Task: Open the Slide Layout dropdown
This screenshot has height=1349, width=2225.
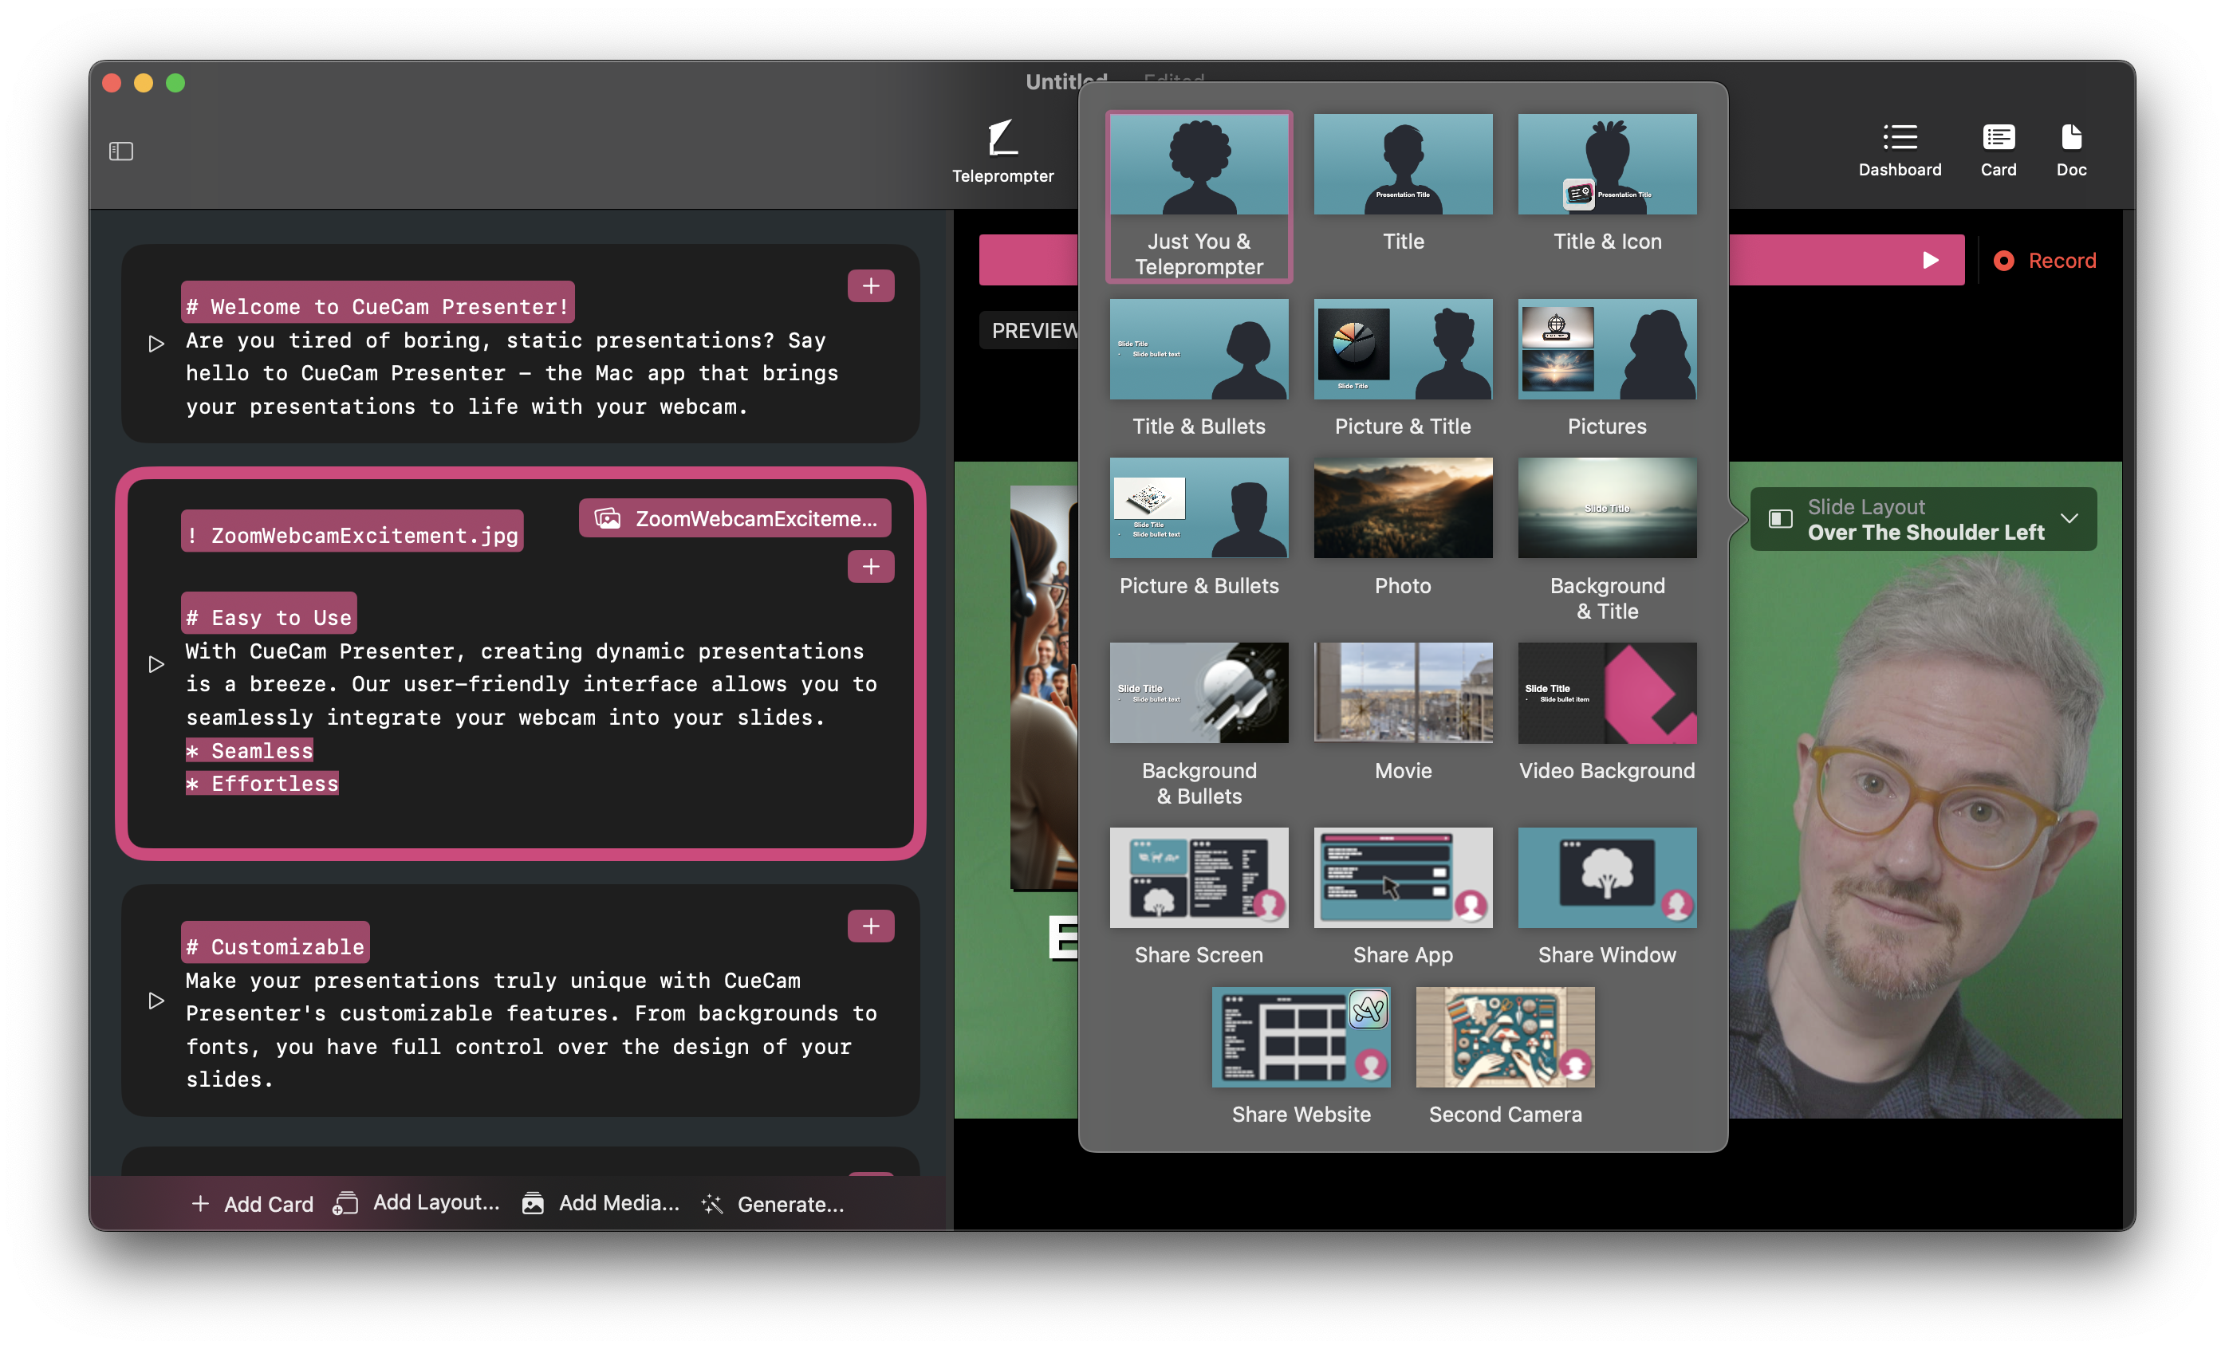Action: [x=1923, y=519]
